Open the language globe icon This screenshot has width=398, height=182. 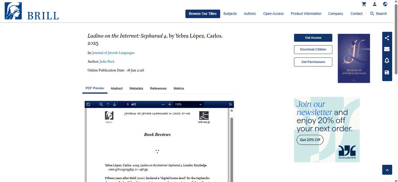pos(385,4)
